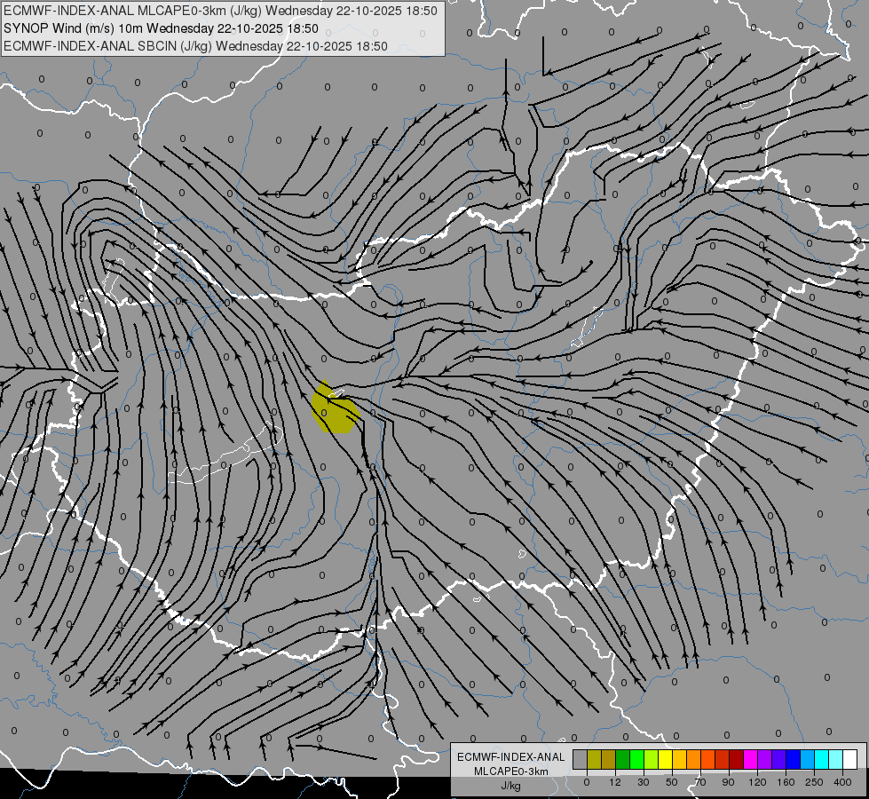The height and width of the screenshot is (799, 869).
Task: Click the ECMWF-INDEX-ANAL MLCAPE0-3km title line
Action: (x=220, y=11)
